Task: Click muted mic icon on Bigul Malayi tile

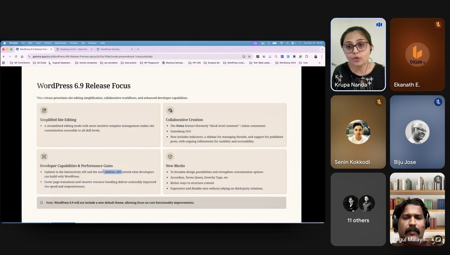Action: tap(438, 179)
